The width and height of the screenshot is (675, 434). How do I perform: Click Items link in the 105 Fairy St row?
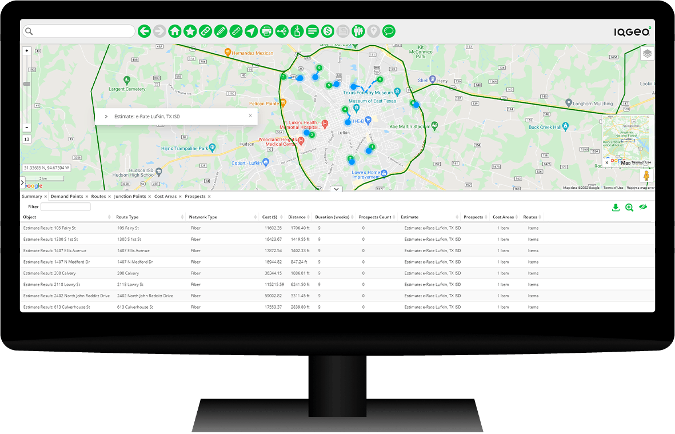pyautogui.click(x=533, y=228)
